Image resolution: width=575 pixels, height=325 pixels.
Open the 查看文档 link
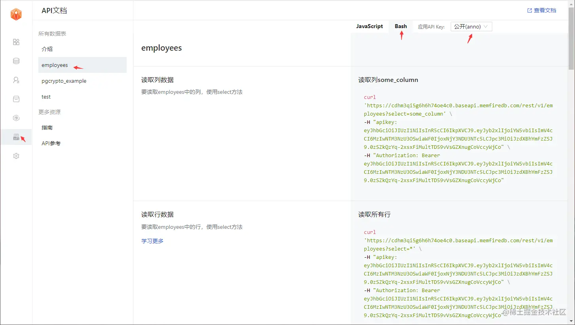[545, 10]
